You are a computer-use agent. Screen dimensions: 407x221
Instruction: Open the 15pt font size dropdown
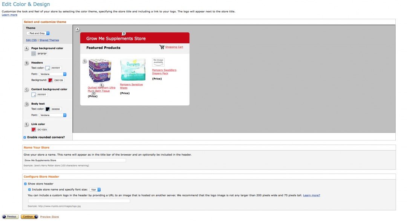pyautogui.click(x=95, y=190)
